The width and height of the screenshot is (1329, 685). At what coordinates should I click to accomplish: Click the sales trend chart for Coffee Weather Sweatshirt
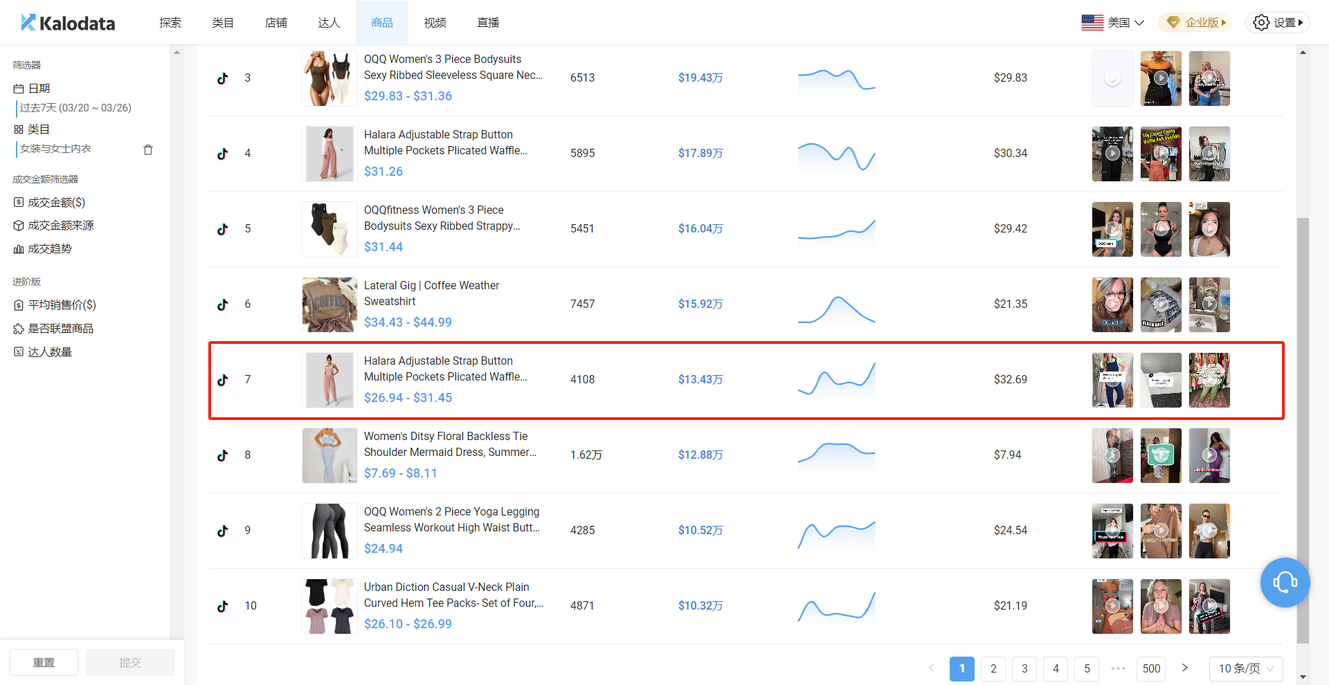pos(836,310)
